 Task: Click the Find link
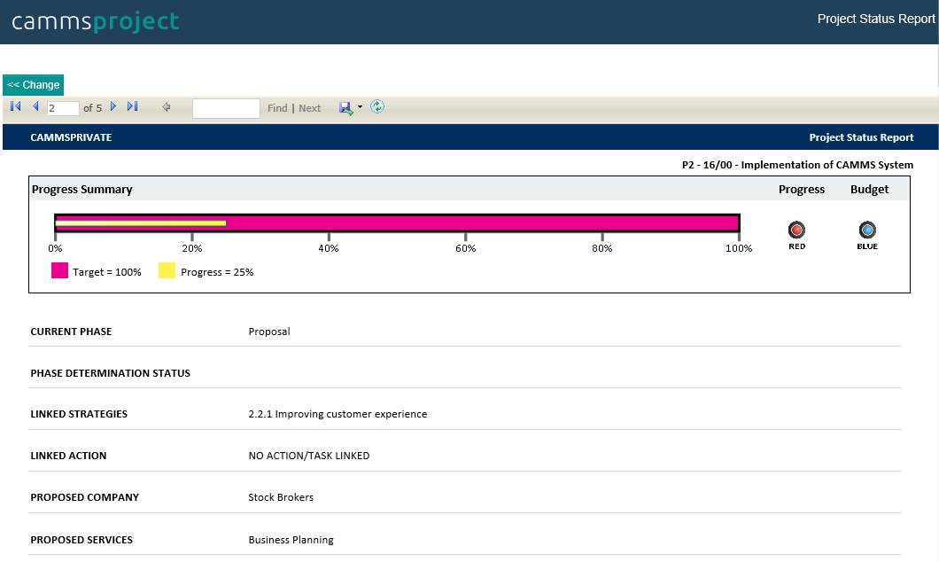point(277,108)
